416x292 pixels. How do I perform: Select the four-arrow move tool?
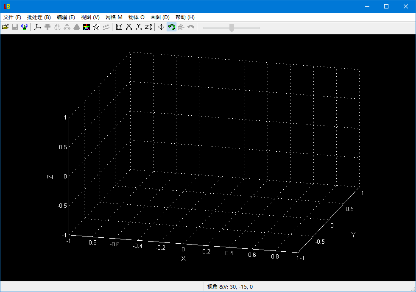(x=161, y=27)
